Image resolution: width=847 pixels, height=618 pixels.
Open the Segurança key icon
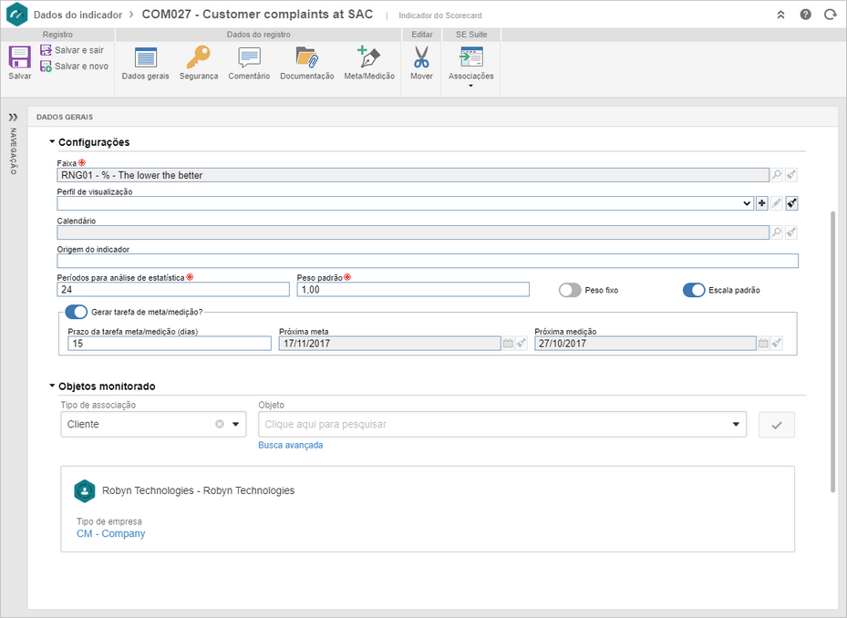tap(198, 57)
